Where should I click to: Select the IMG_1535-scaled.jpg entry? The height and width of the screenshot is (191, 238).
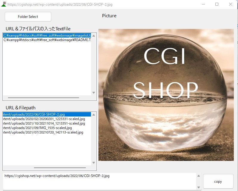pos(38,128)
